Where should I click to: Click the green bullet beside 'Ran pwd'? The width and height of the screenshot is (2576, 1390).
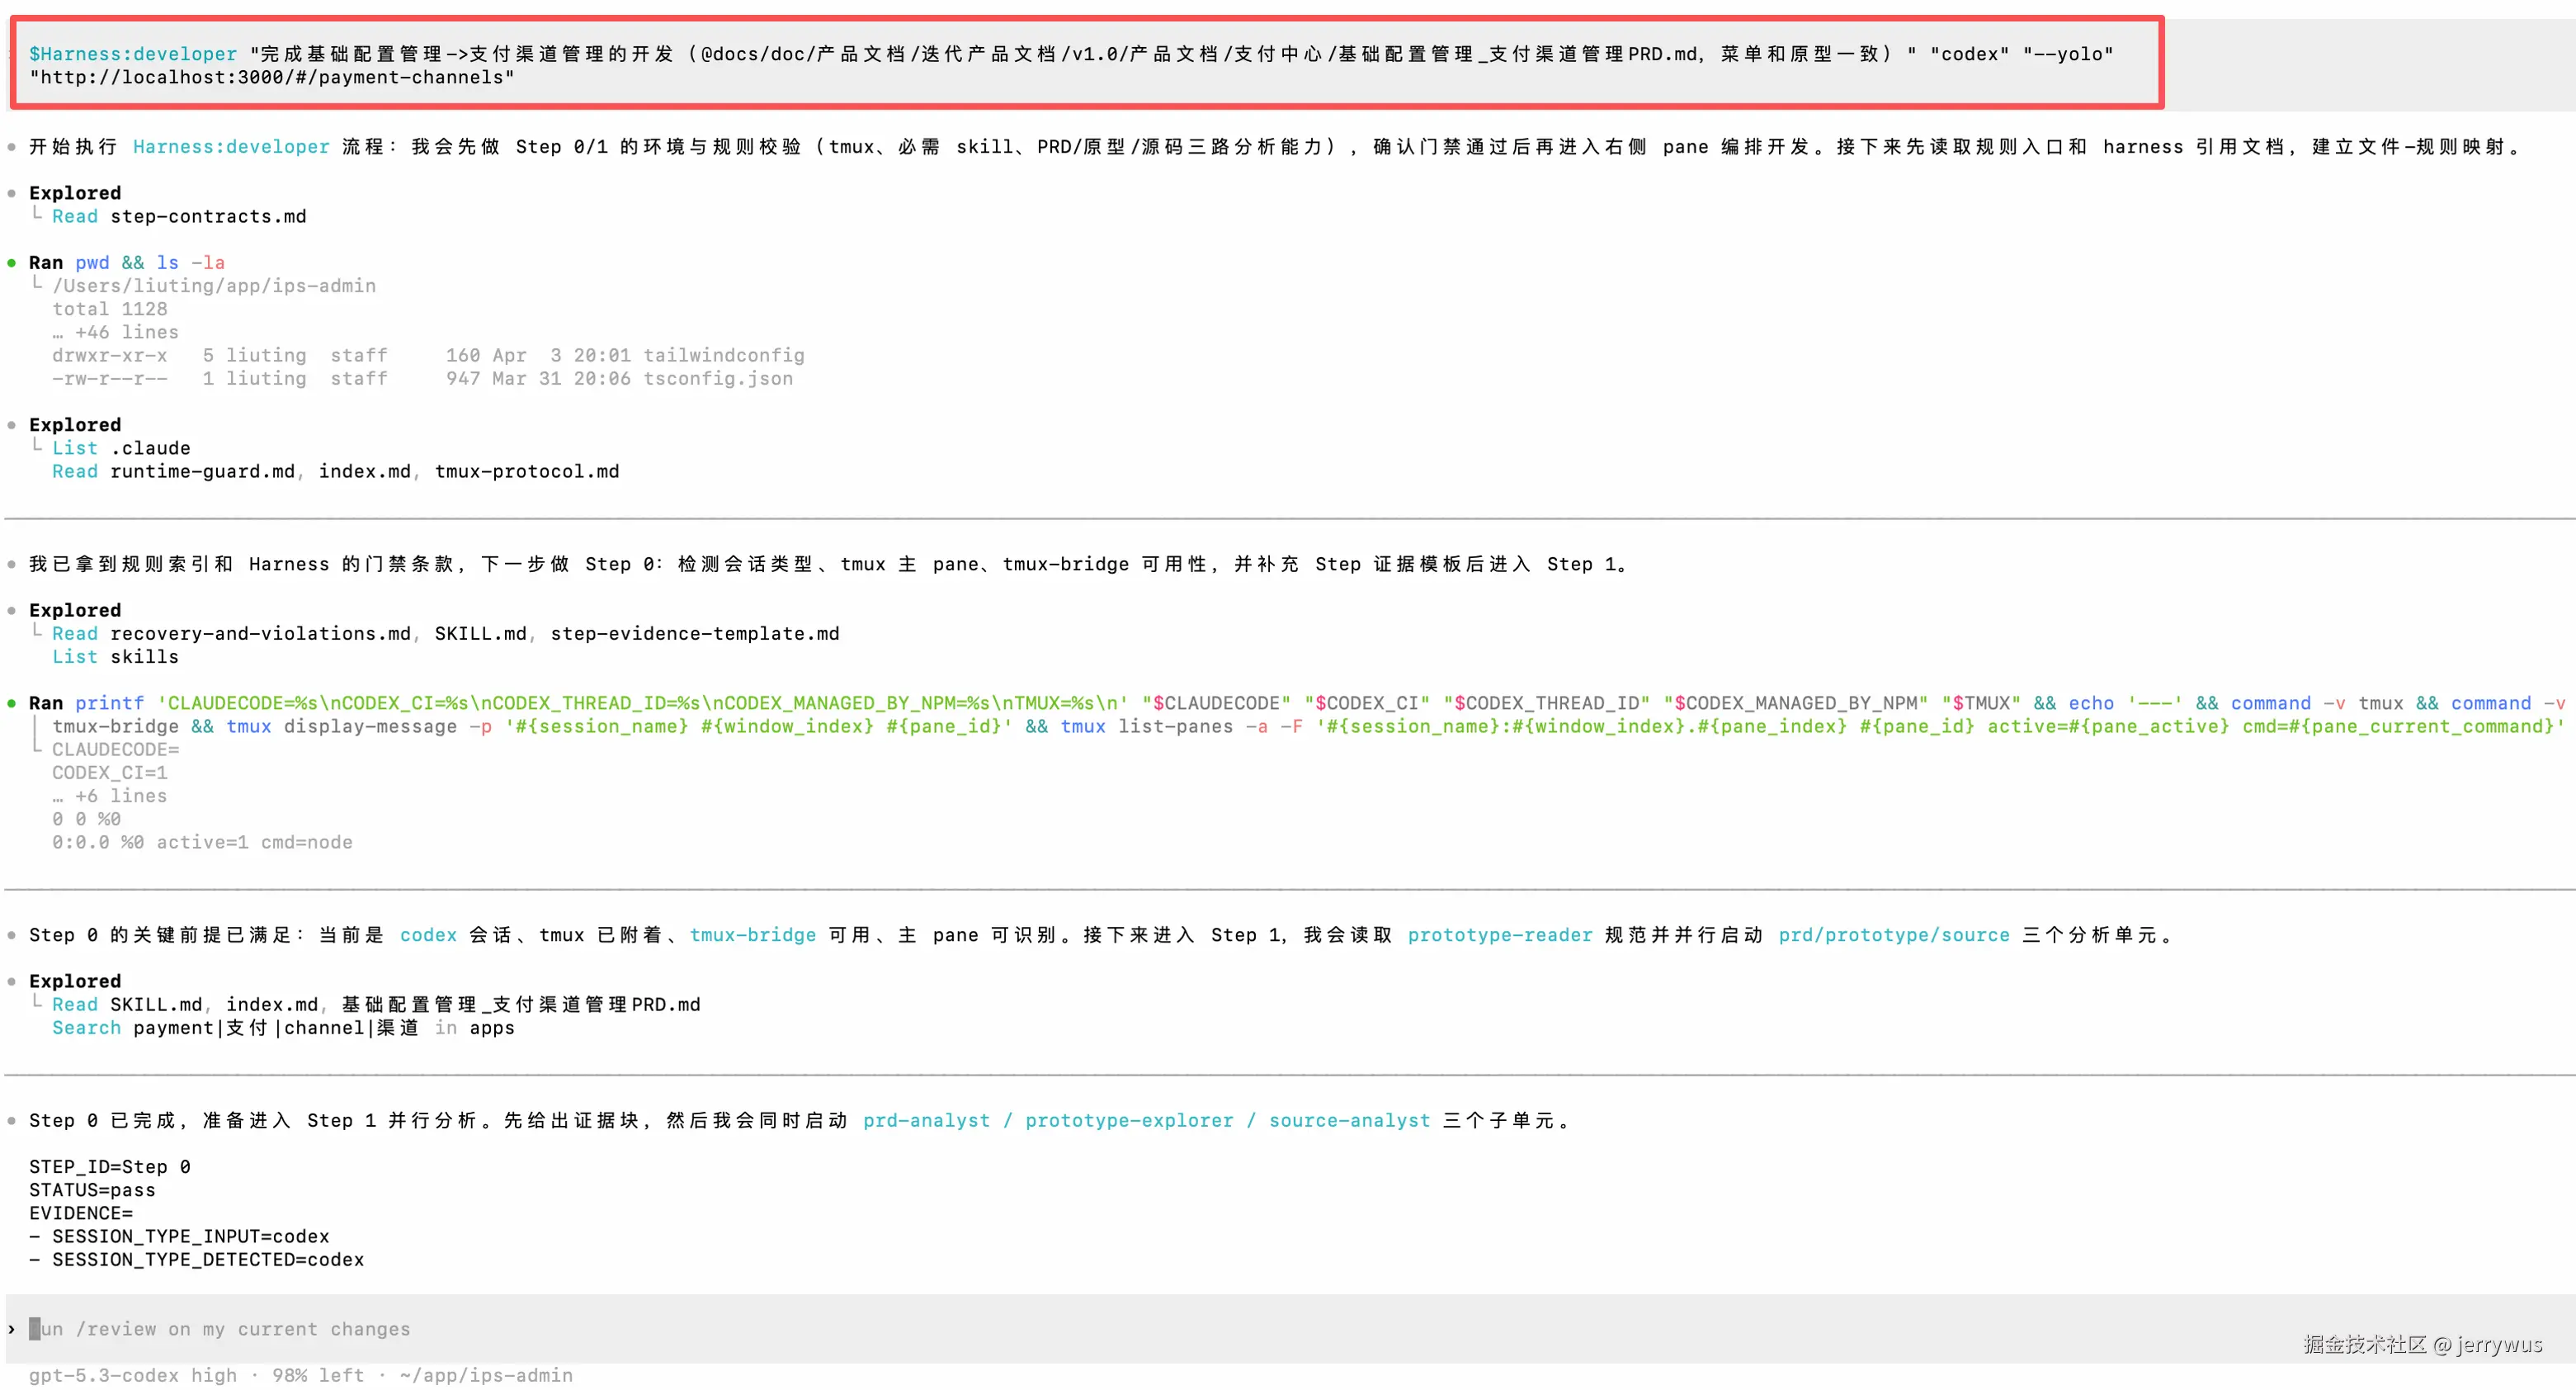(x=11, y=263)
